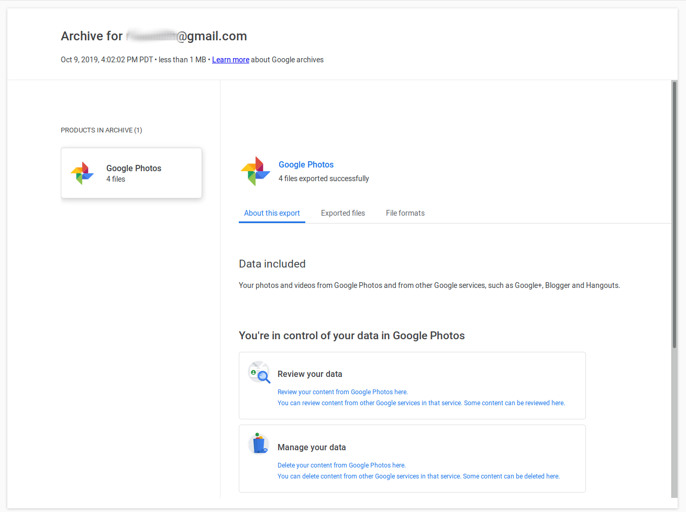
Task: Click the Google Photos pinwheel icon in sidebar card
Action: [x=82, y=173]
